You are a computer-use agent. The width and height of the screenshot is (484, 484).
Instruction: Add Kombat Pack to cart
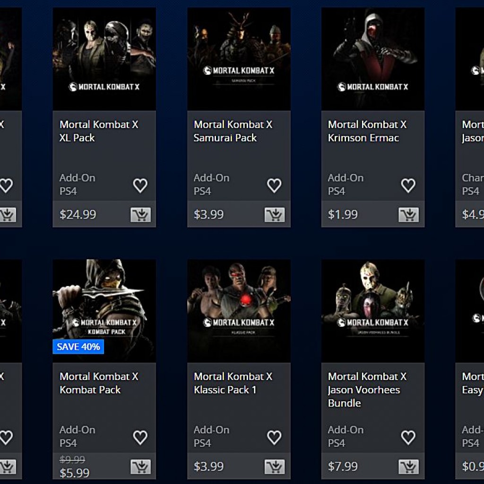[141, 467]
